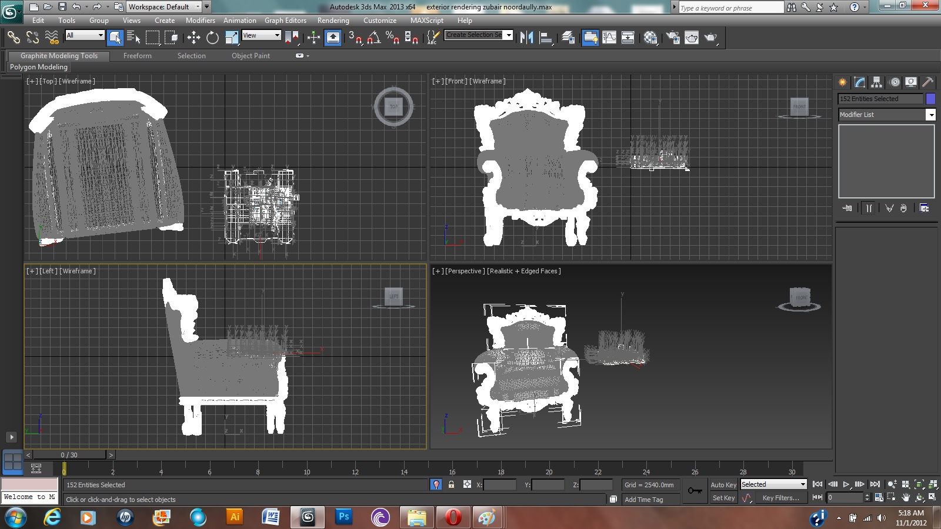This screenshot has height=529, width=941.
Task: Toggle Angle Snap
Action: (373, 38)
